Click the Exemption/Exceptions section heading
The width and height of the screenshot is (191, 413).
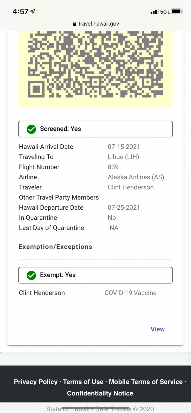pyautogui.click(x=55, y=247)
